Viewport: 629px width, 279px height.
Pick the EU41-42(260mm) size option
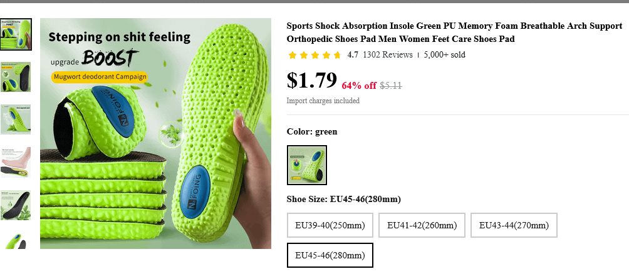pos(422,225)
